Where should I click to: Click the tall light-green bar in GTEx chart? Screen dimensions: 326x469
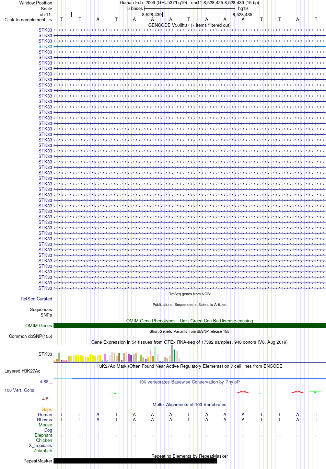click(155, 354)
